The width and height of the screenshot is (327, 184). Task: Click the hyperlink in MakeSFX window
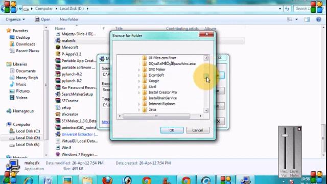click(106, 122)
